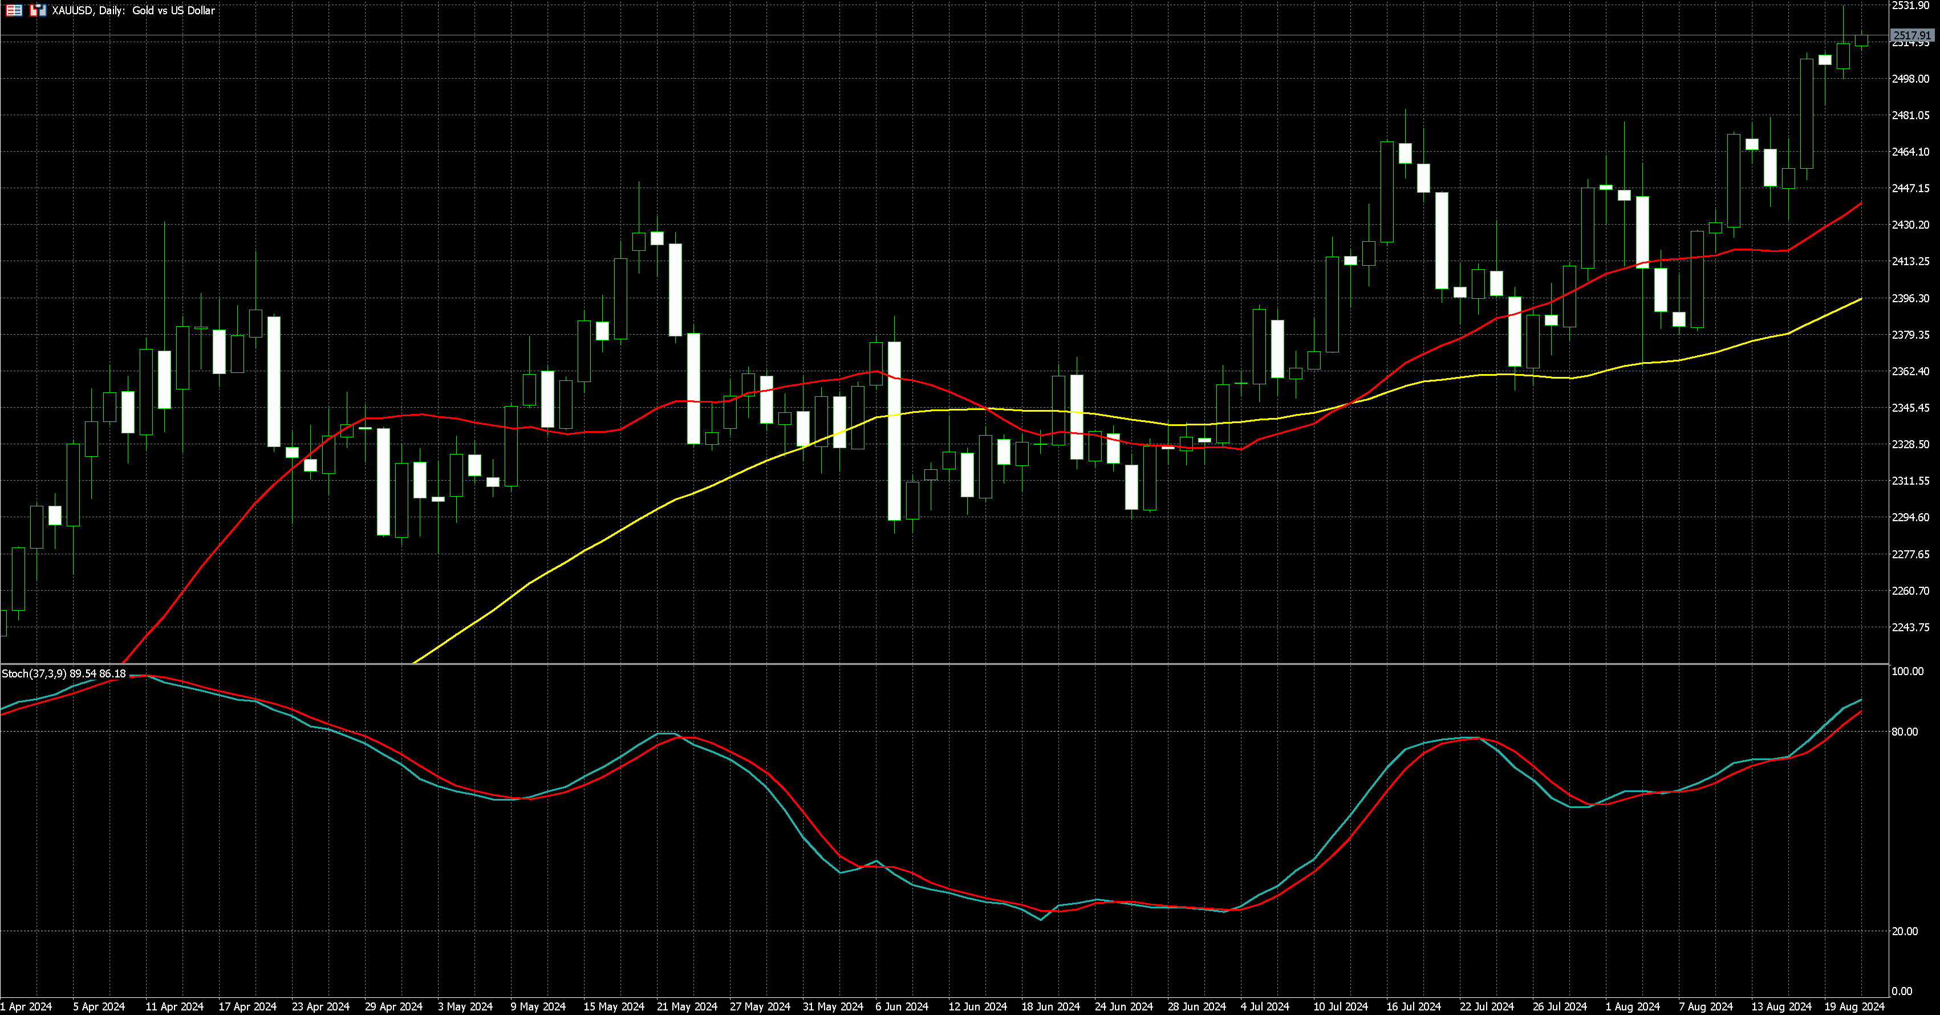Click the current price label 2517.91

click(x=1911, y=35)
